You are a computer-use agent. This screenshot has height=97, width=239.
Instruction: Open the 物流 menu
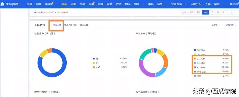128,4
